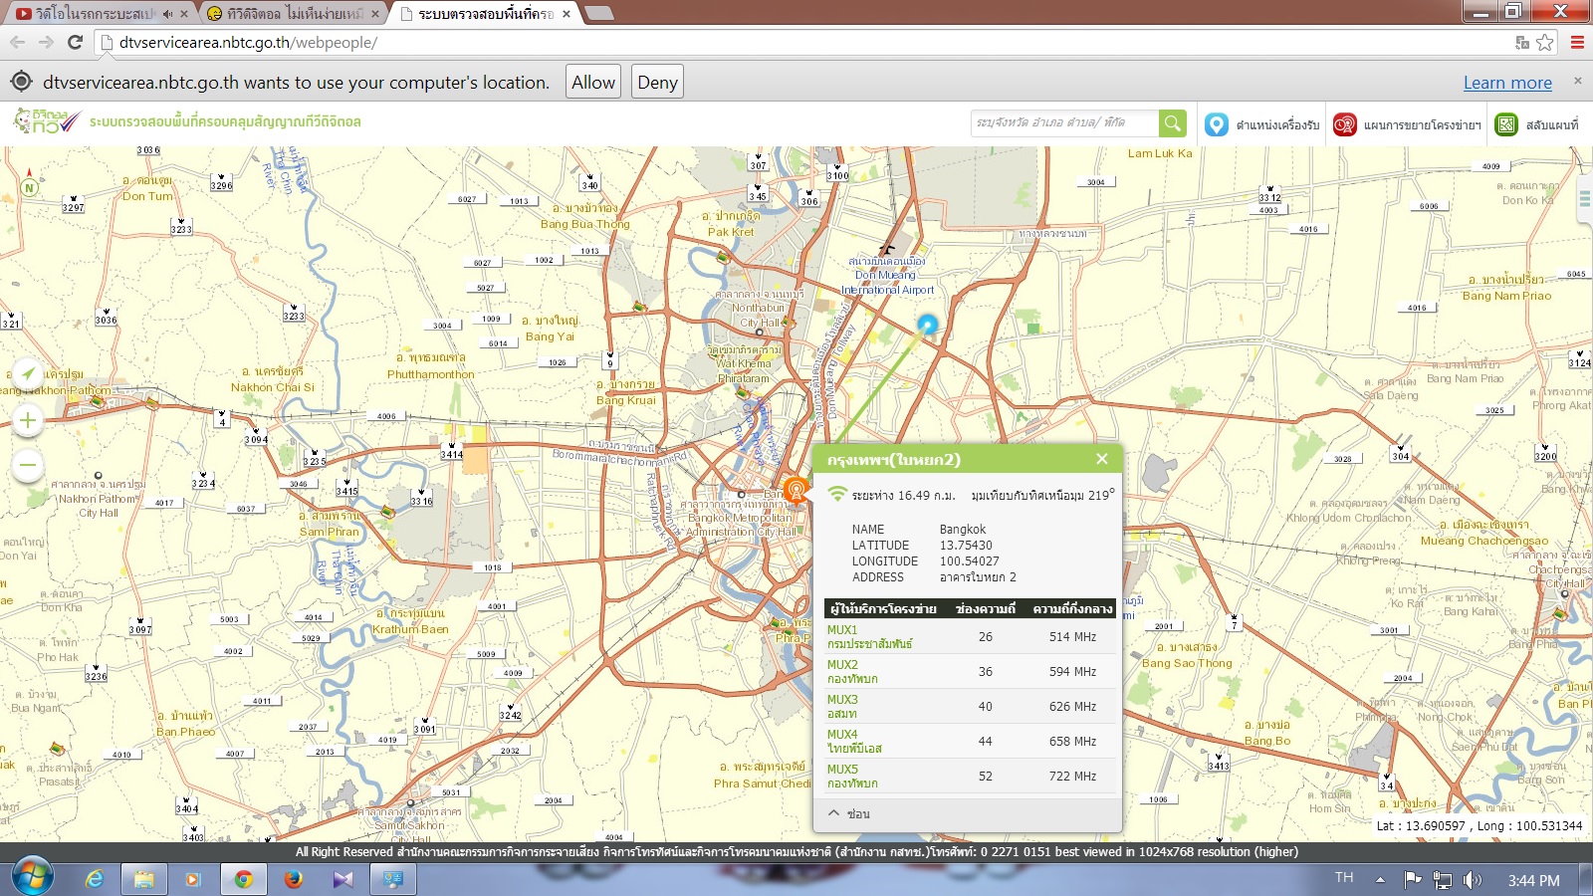Select the orange Baiyoke 2 tower marker
This screenshot has width=1593, height=896.
point(796,490)
